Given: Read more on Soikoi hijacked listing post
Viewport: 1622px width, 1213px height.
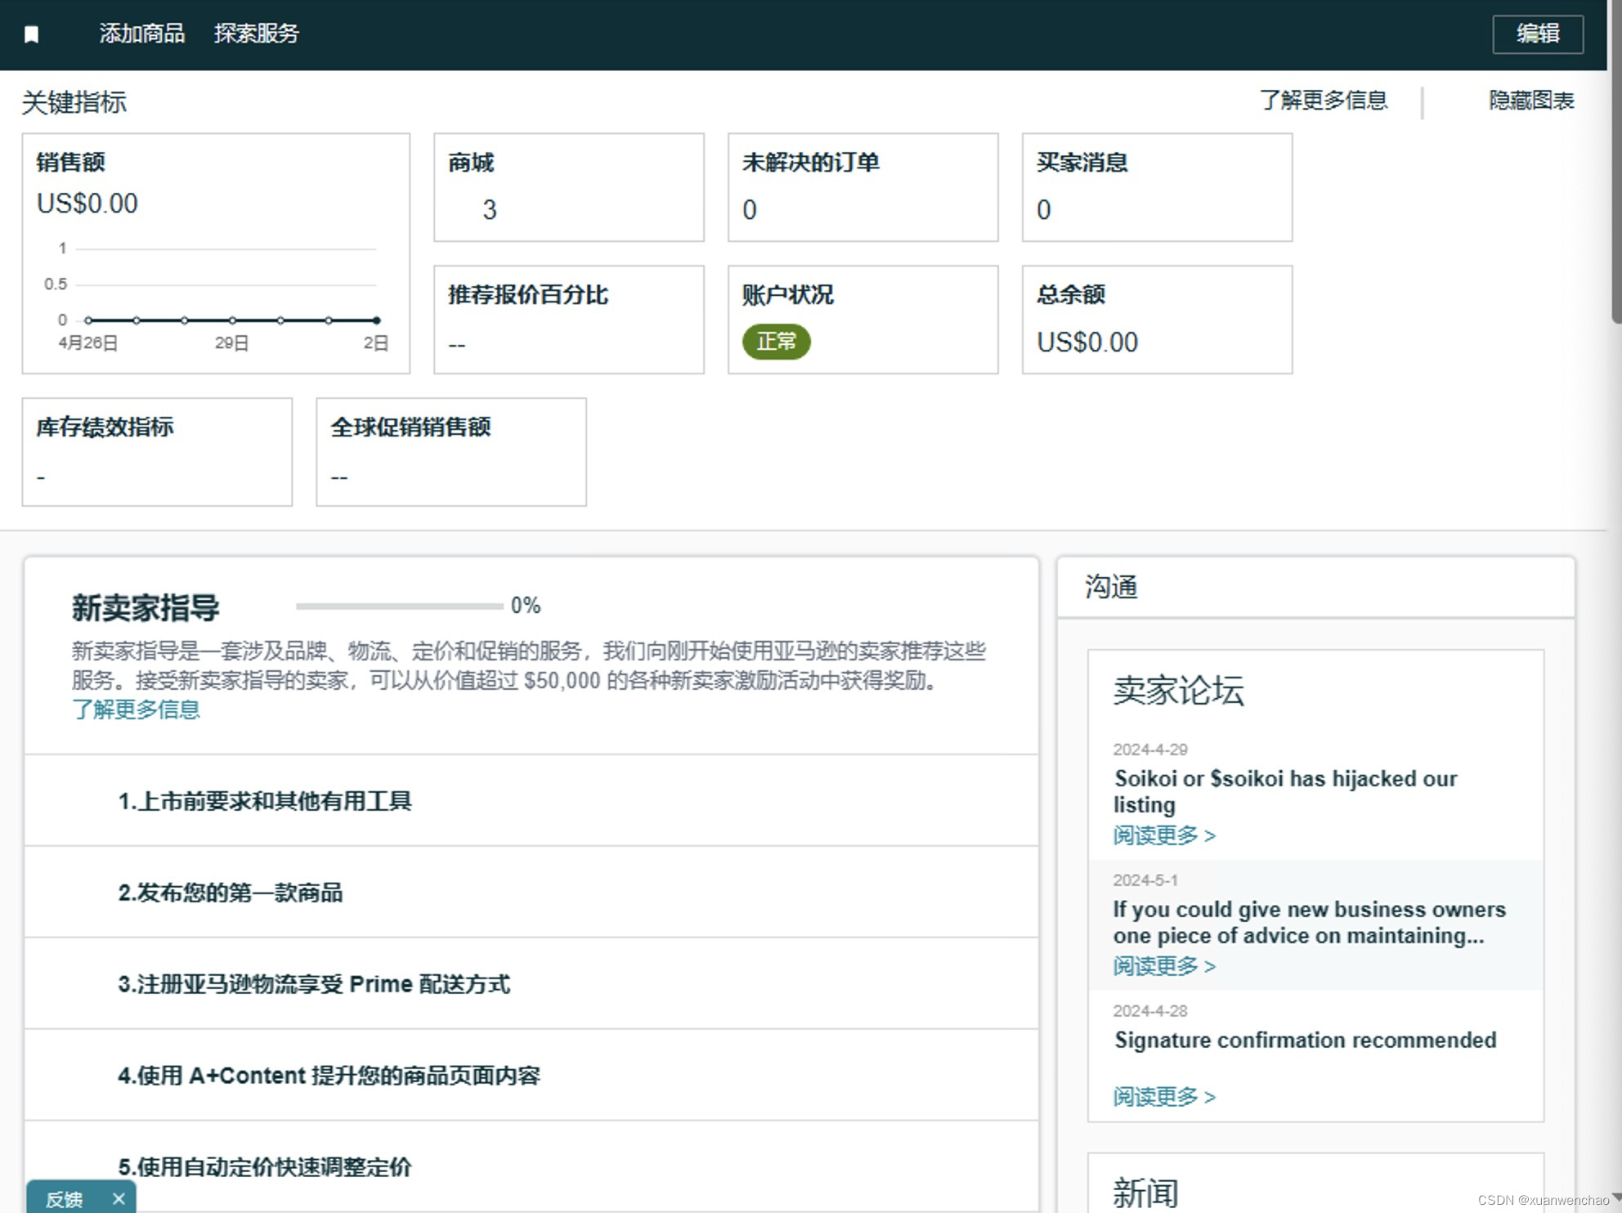Looking at the screenshot, I should (x=1163, y=835).
